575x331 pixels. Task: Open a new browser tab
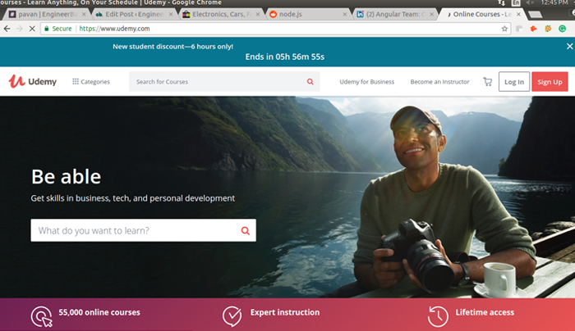coord(535,15)
